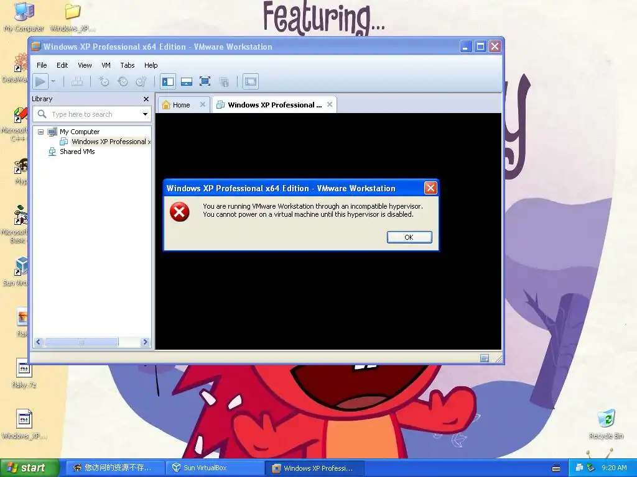Click the magnifier icon in Library search
The width and height of the screenshot is (637, 477).
(42, 114)
